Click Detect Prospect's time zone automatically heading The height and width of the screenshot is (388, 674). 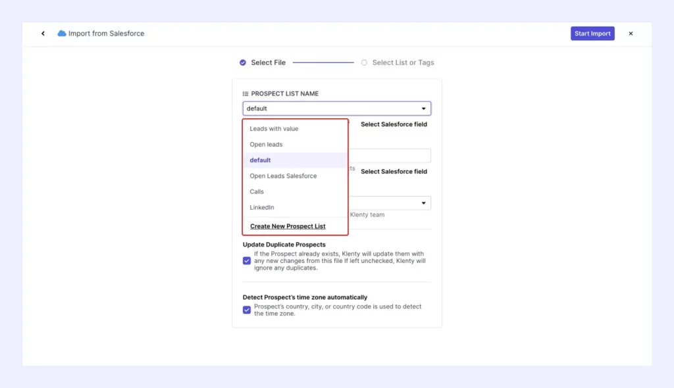(x=305, y=297)
